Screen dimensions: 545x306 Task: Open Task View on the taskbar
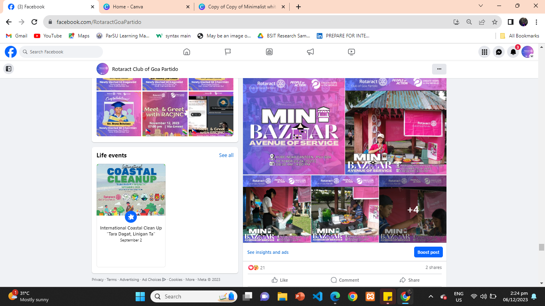[x=247, y=296]
